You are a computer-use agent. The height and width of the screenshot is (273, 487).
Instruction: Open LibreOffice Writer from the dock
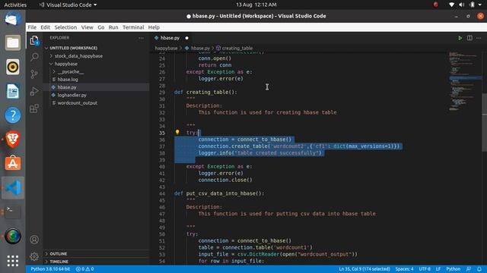(x=13, y=91)
